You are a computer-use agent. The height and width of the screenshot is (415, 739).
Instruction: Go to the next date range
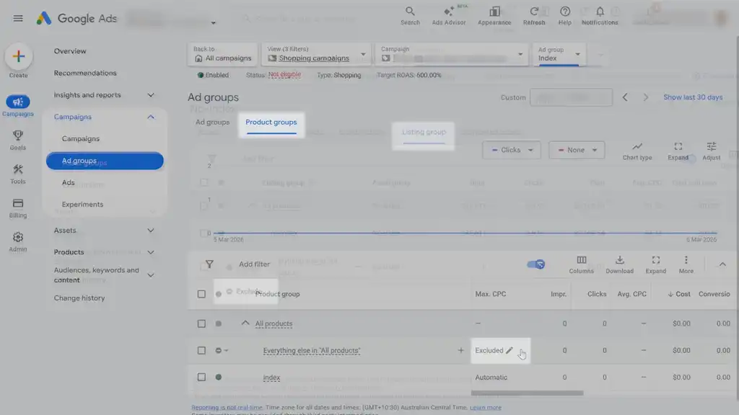point(646,97)
